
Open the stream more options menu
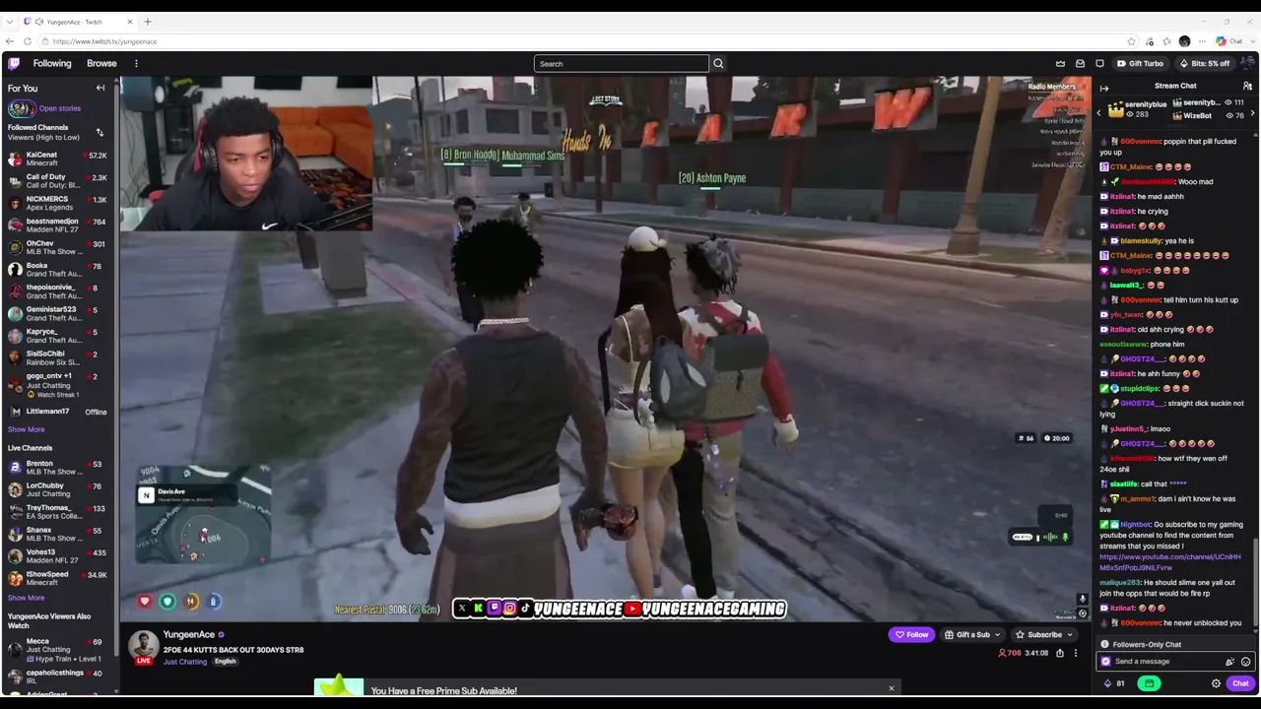click(1076, 653)
